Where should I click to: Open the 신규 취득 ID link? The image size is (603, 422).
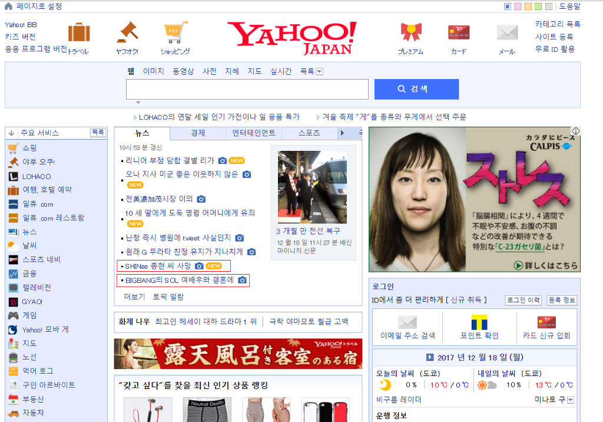[x=466, y=299]
